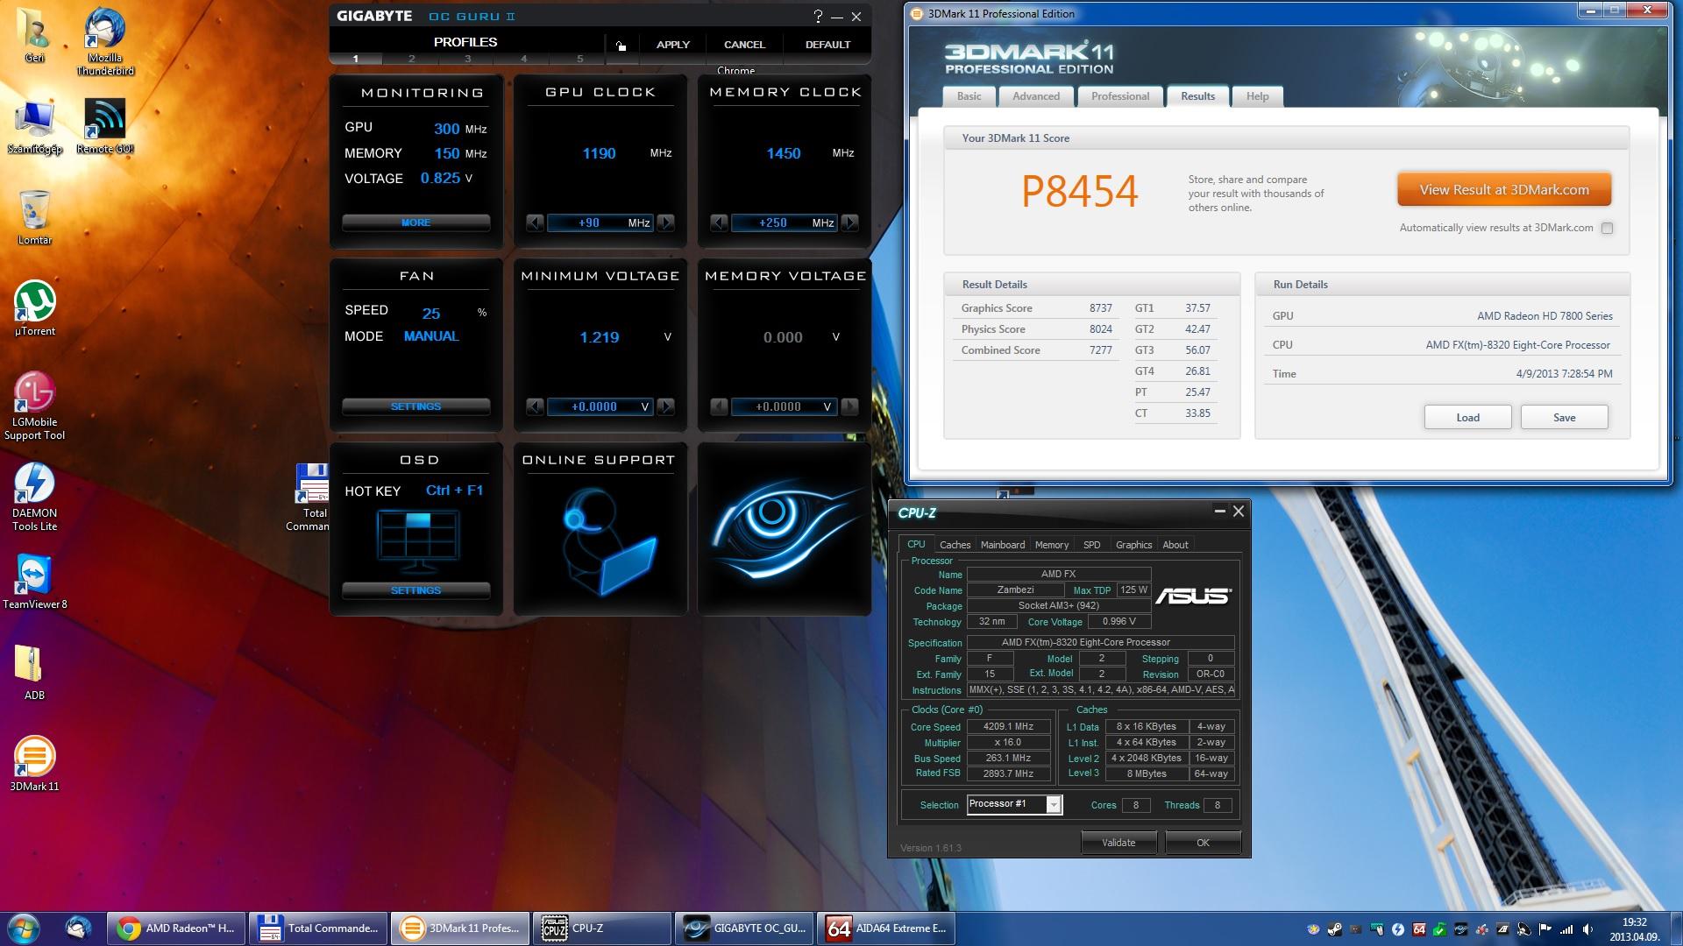Click View Result at 3DMark.com
The height and width of the screenshot is (946, 1683).
pyautogui.click(x=1504, y=190)
